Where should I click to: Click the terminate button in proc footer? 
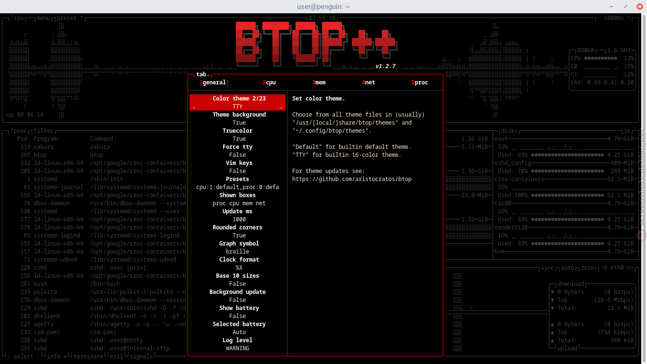click(x=88, y=356)
